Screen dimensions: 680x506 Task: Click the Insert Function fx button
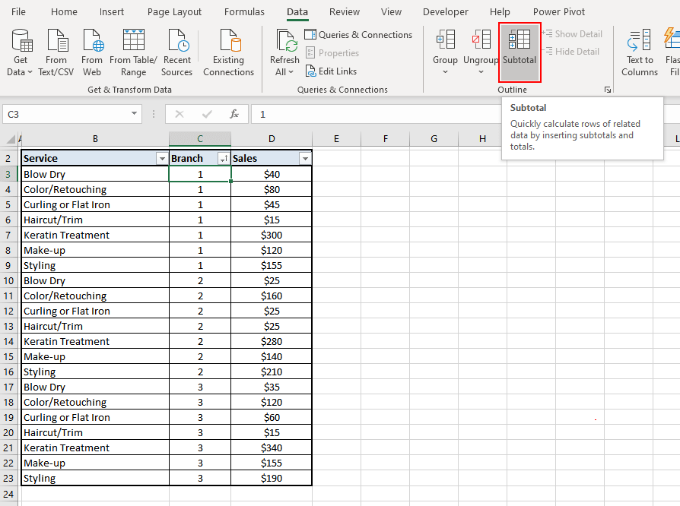234,114
